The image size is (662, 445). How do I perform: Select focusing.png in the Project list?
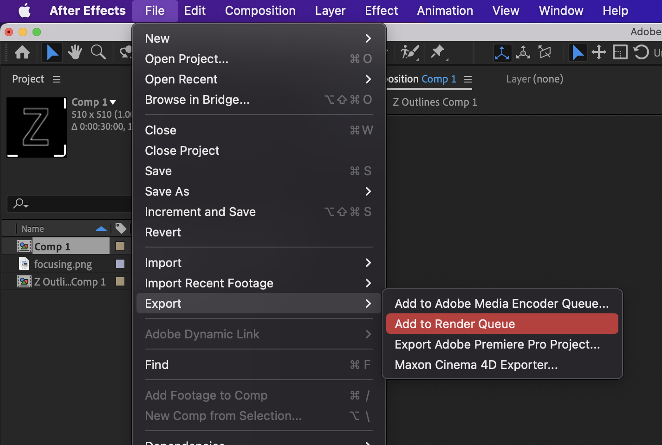click(63, 264)
